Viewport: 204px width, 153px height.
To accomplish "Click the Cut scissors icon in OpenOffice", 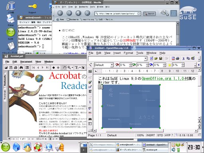I will click(x=183, y=59).
